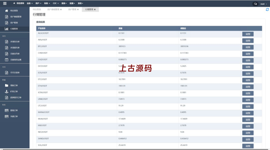Click 调整 button for DOT/USDT
270x150 pixels.
pos(248,67)
